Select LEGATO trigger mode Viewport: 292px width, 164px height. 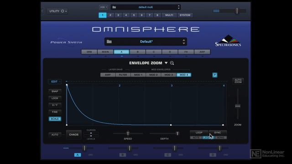coord(208,138)
